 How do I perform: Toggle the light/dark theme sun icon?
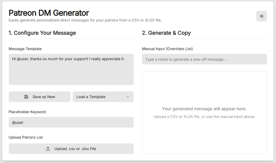[x=262, y=16]
